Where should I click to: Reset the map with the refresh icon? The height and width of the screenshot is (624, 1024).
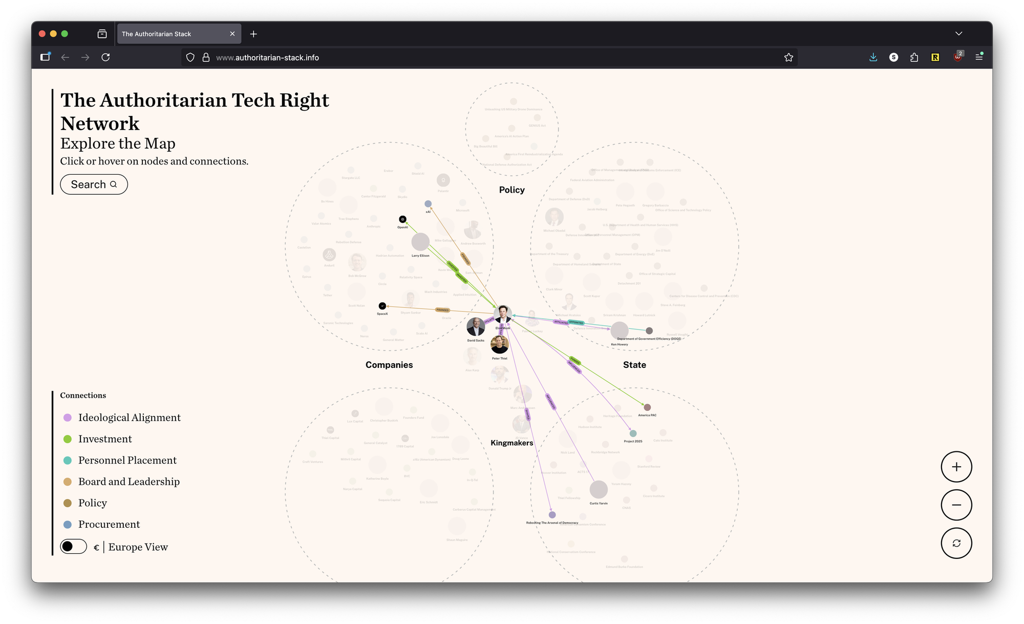click(955, 543)
